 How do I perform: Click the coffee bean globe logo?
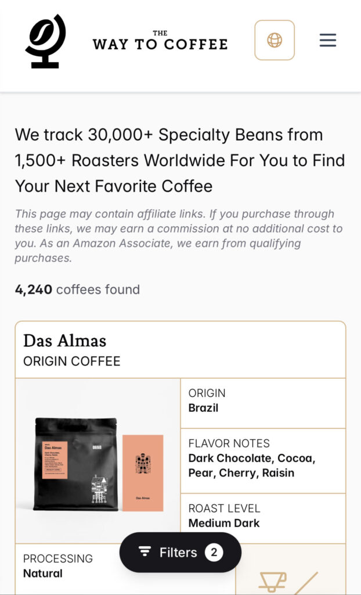[x=45, y=41]
